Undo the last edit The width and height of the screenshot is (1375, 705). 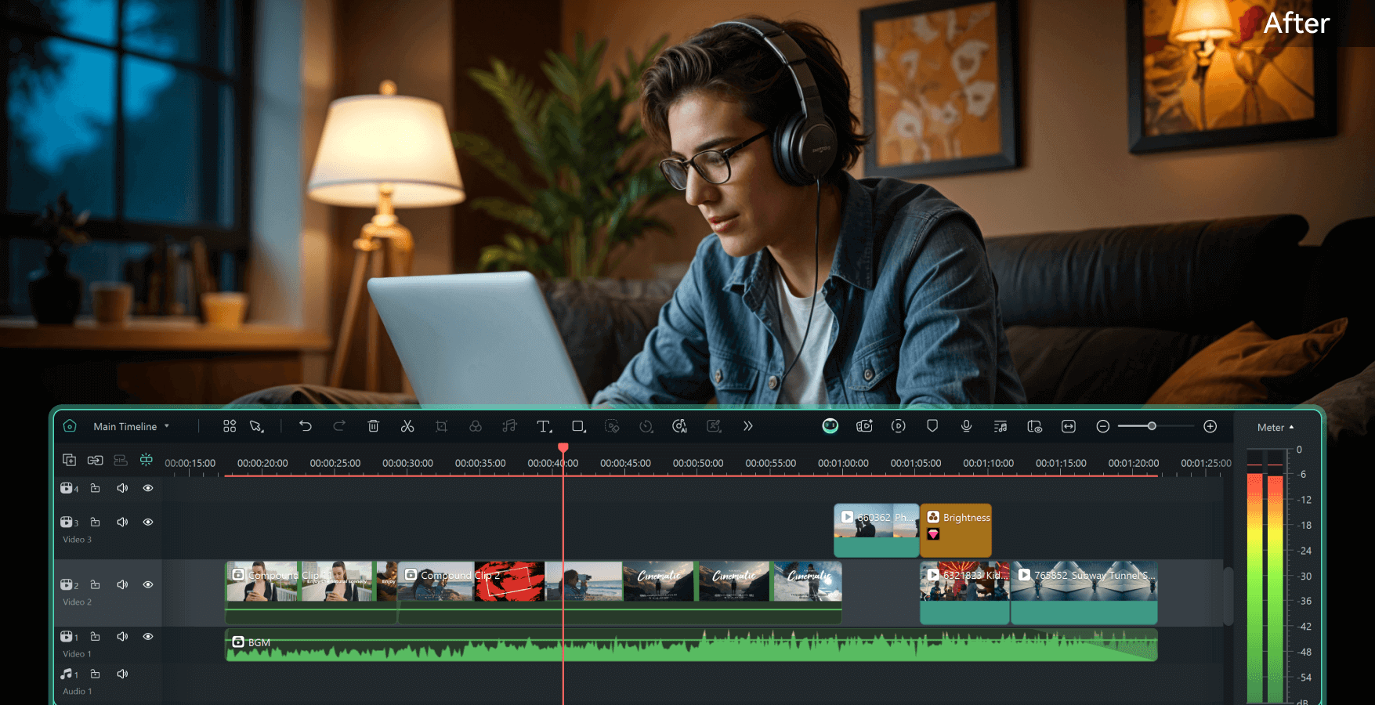point(306,426)
